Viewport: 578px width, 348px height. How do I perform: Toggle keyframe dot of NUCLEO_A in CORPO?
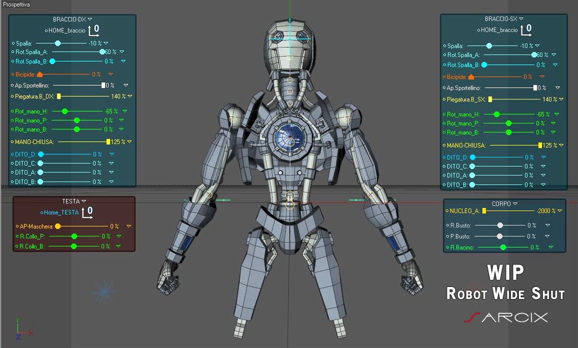click(447, 211)
